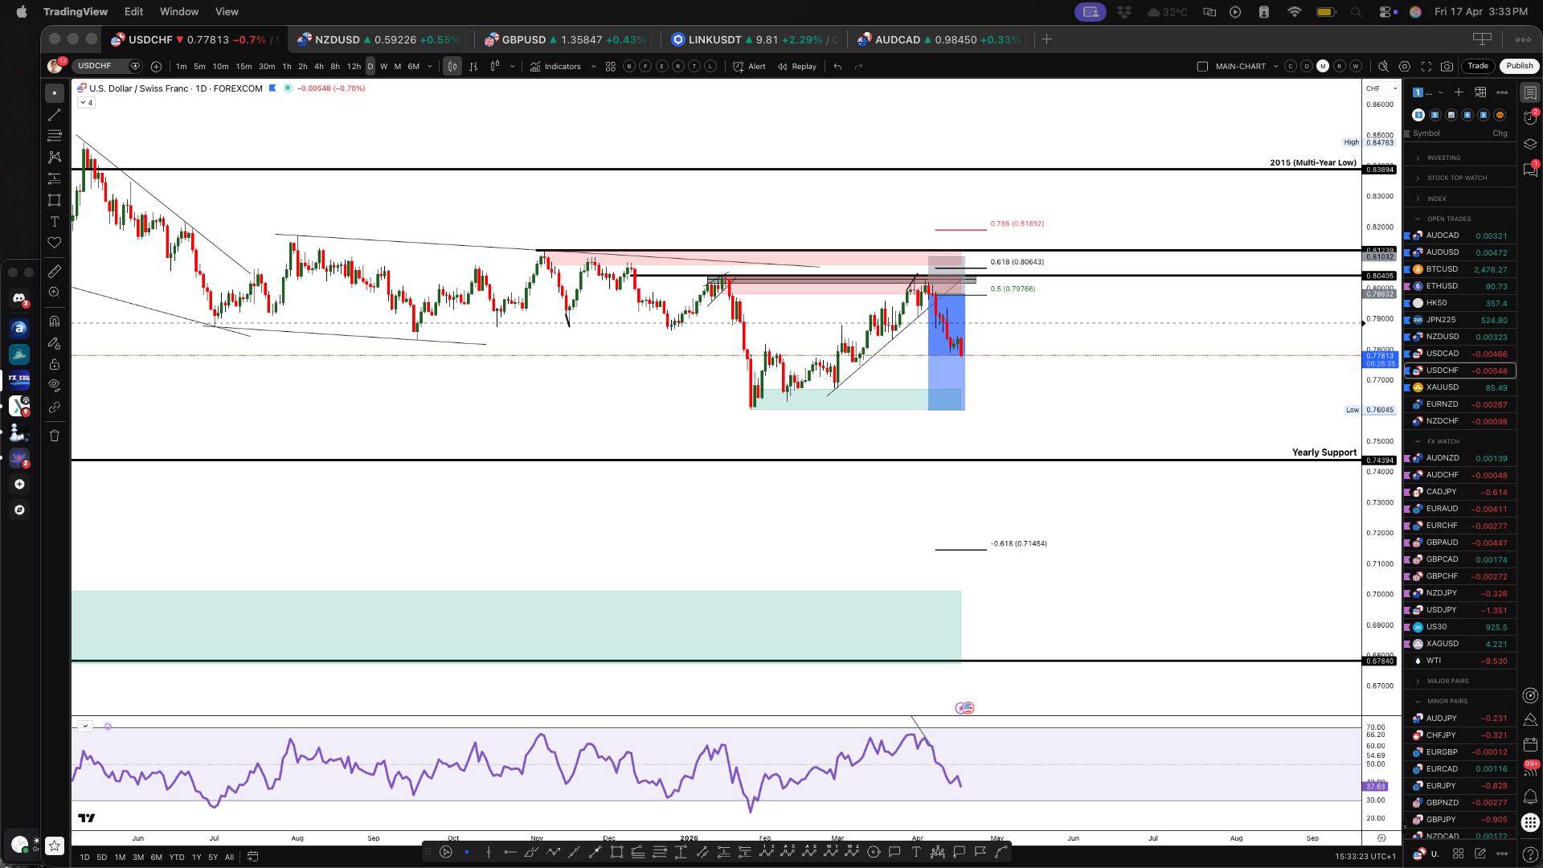Expand the MAJOR PAIRS watchlist section

pyautogui.click(x=1447, y=681)
